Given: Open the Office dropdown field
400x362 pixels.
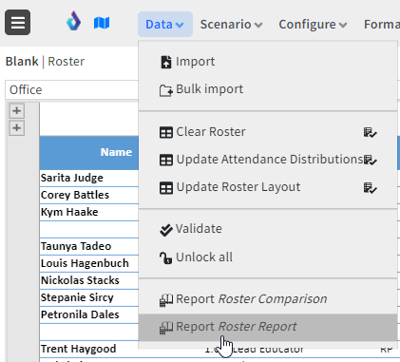Looking at the screenshot, I should click(x=71, y=90).
